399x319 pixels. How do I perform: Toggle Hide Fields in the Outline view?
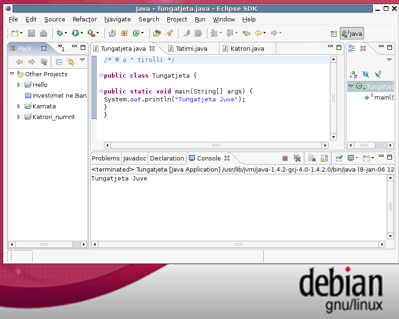(365, 74)
